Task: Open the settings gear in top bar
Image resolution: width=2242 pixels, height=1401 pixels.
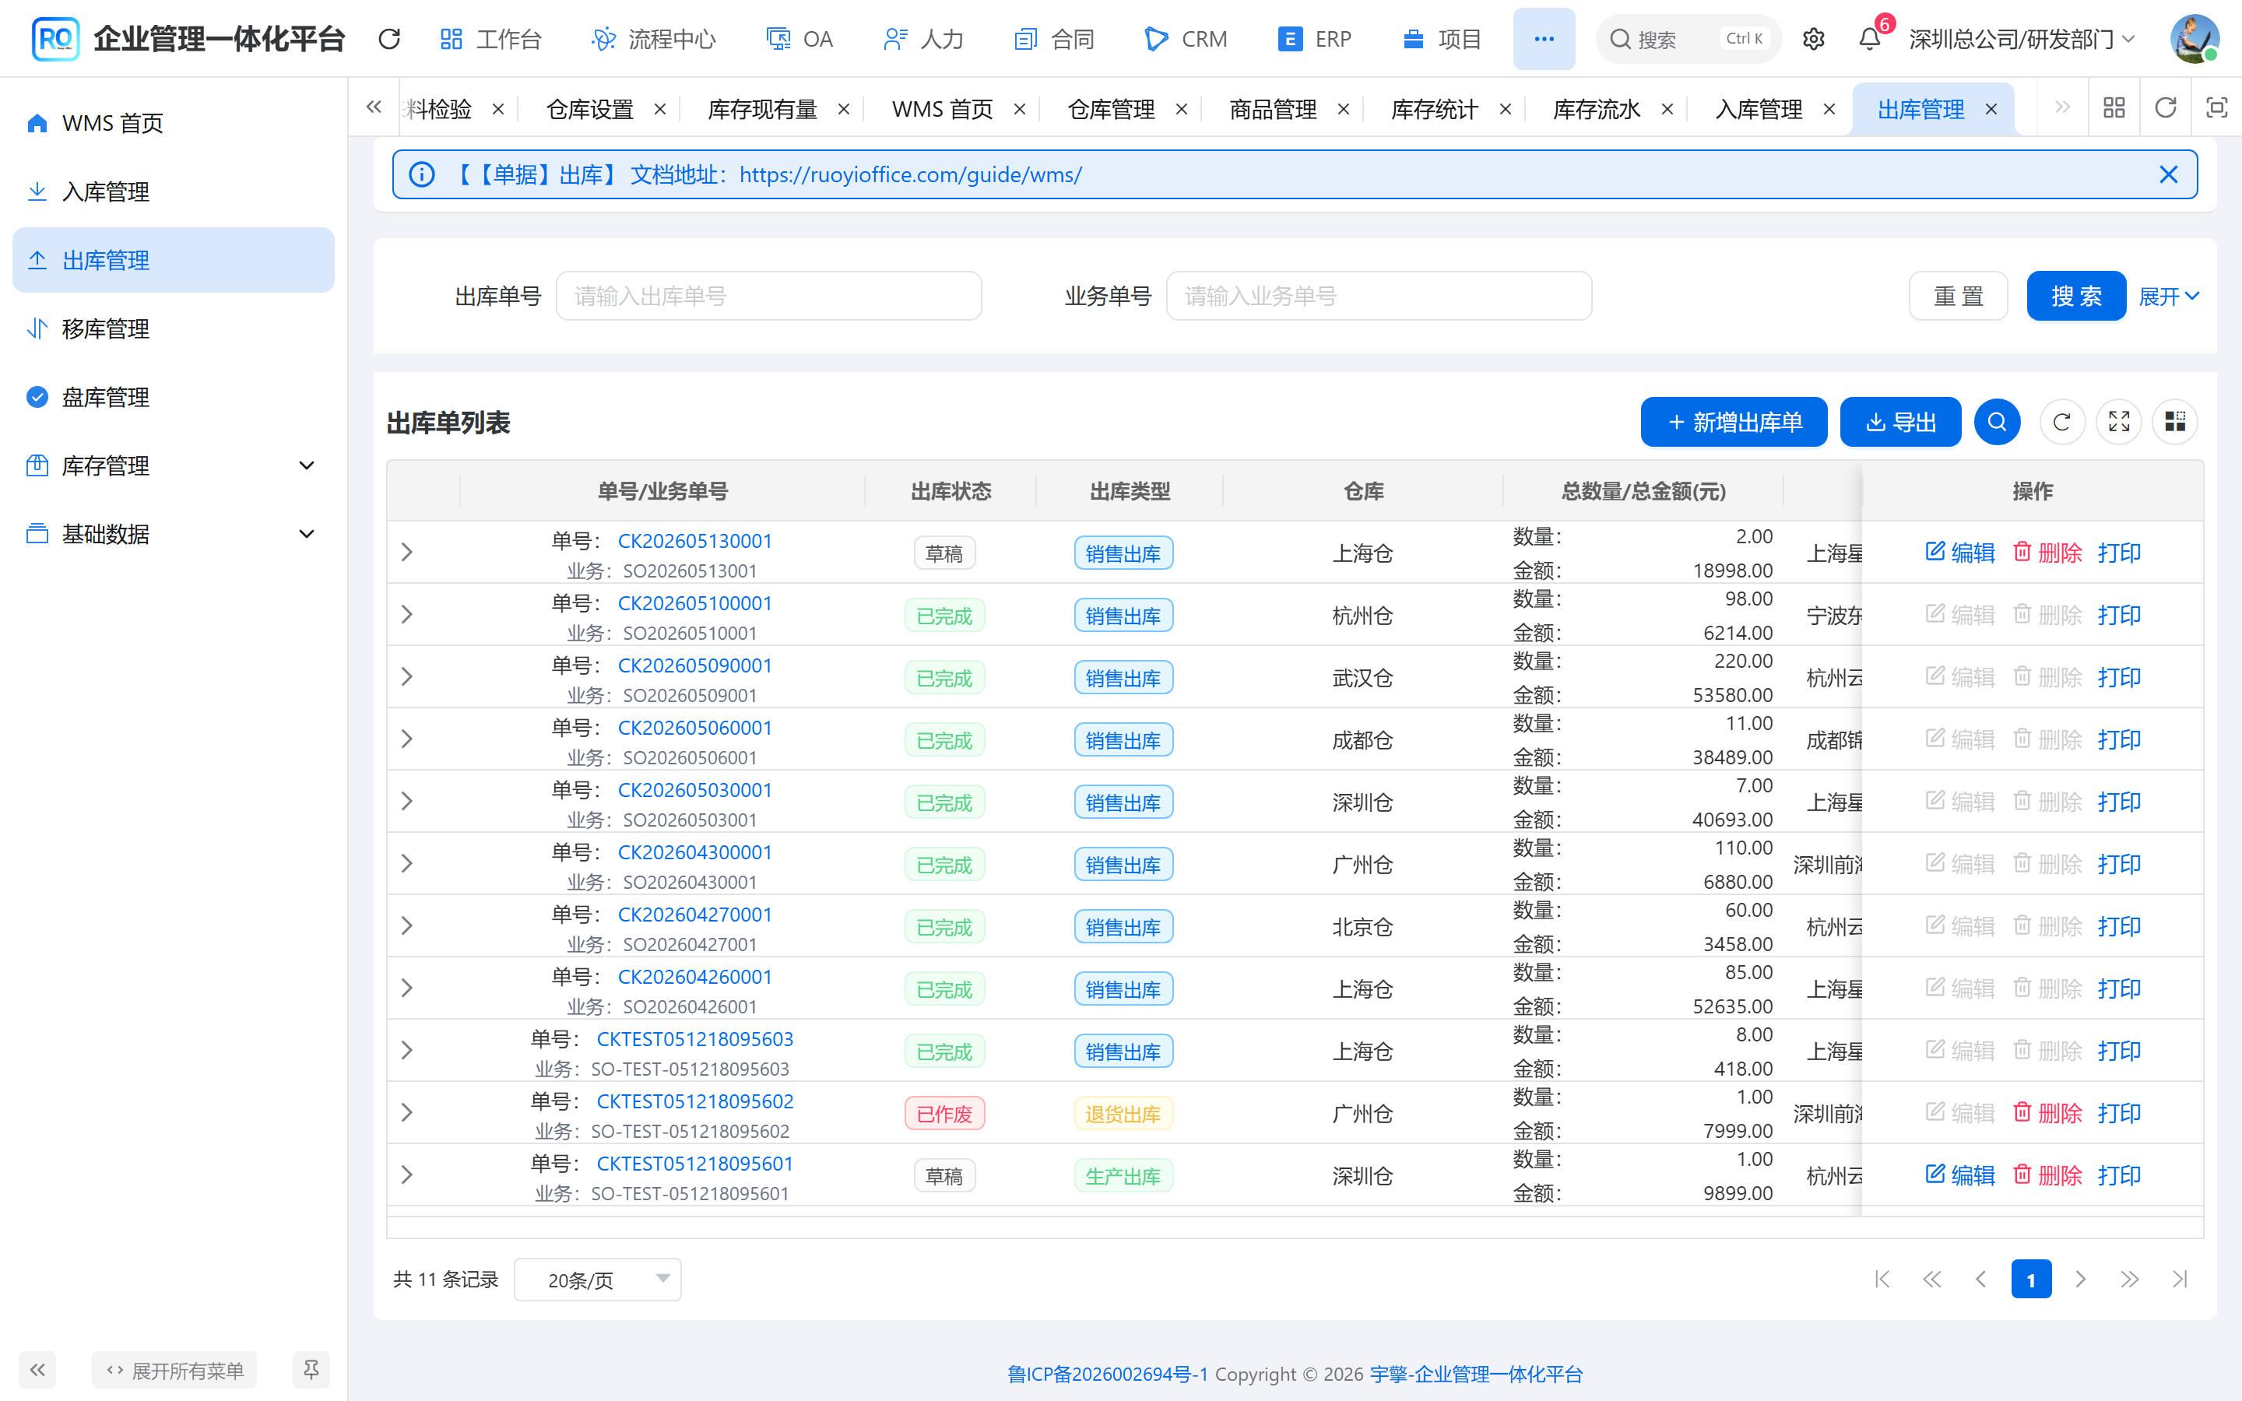Action: 1813,39
